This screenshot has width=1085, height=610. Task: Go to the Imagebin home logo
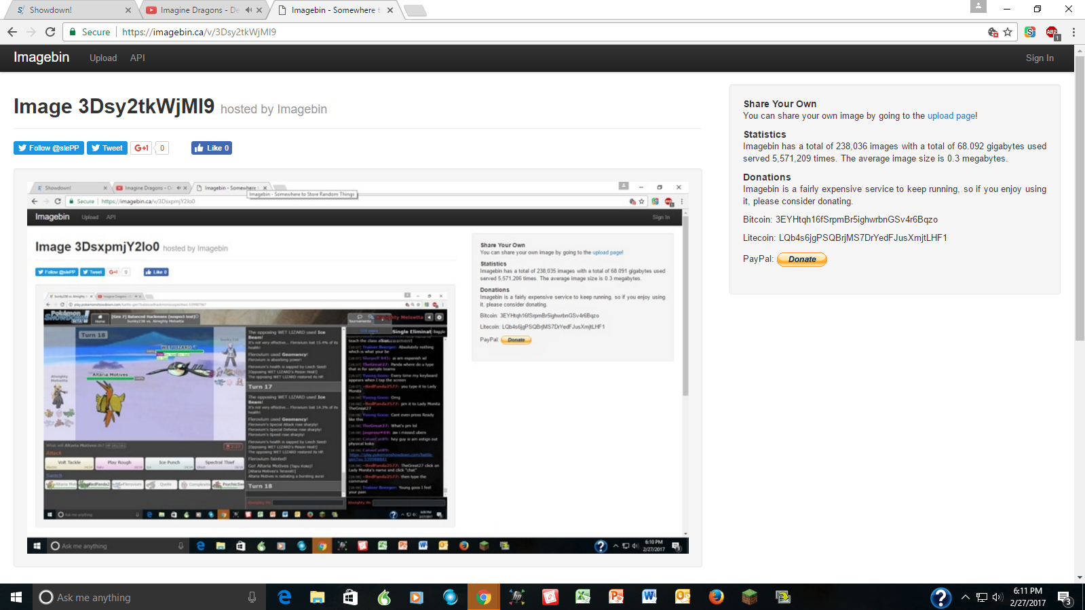pyautogui.click(x=41, y=58)
